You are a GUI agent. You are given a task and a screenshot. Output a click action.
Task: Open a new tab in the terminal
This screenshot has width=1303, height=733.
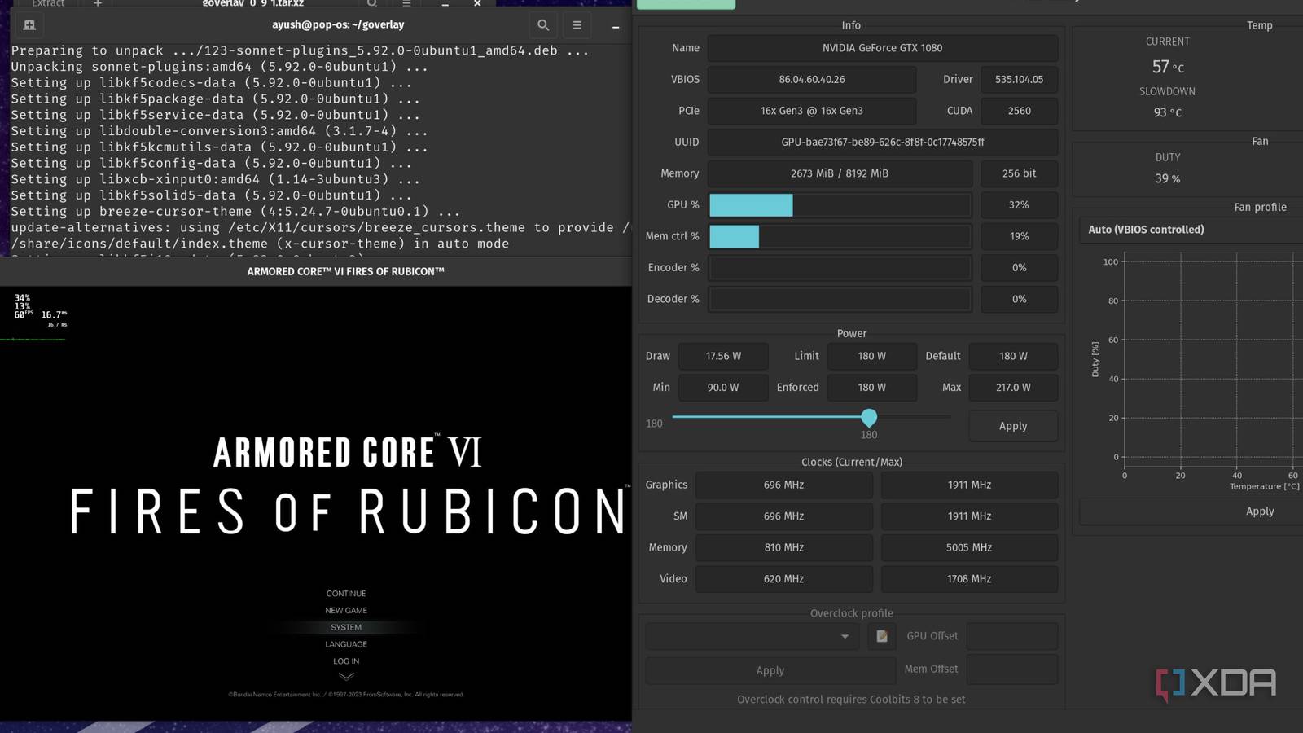coord(29,25)
